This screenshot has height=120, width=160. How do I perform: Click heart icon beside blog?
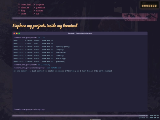pos(19,10)
